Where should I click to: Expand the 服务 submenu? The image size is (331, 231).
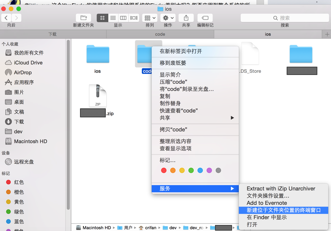coord(195,189)
